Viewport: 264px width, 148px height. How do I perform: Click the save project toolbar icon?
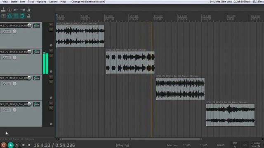tap(3, 10)
